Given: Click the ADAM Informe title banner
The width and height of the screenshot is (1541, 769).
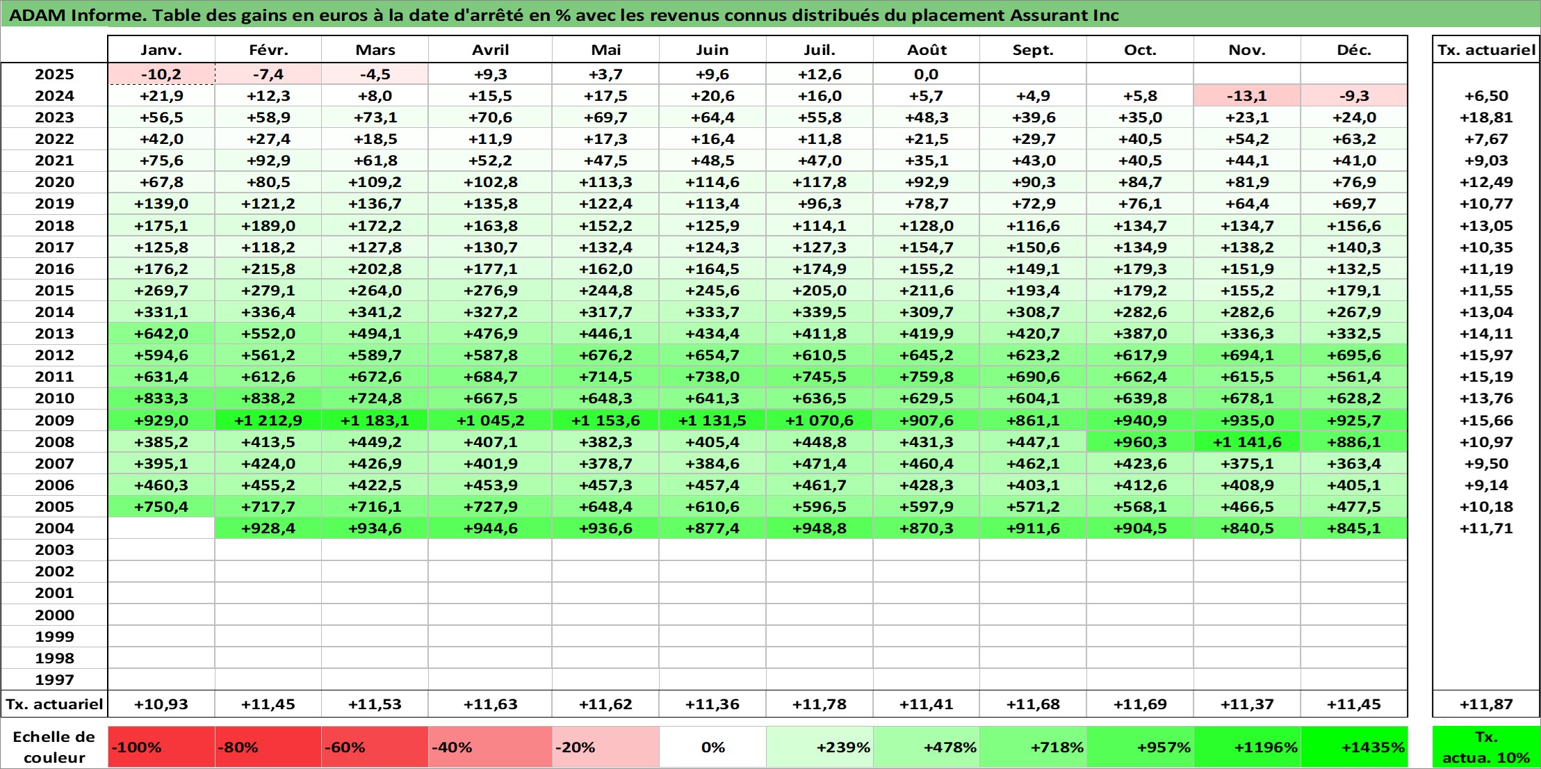Looking at the screenshot, I should click(x=770, y=15).
